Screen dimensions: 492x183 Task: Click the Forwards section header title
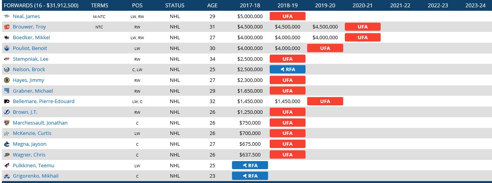(x=40, y=5)
